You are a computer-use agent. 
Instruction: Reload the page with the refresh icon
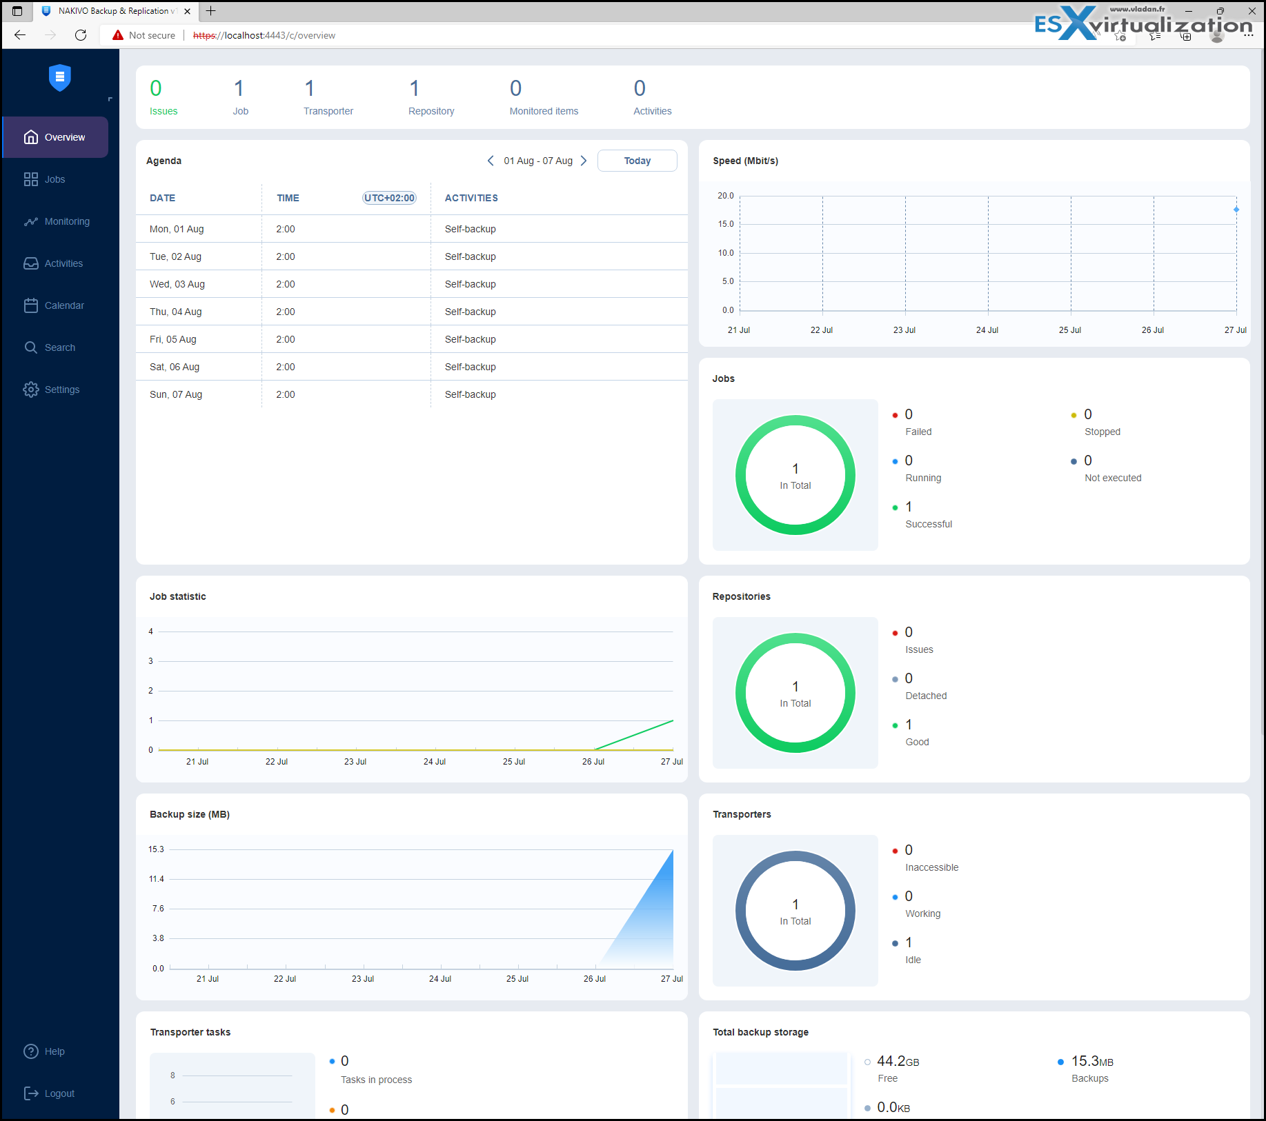point(81,35)
